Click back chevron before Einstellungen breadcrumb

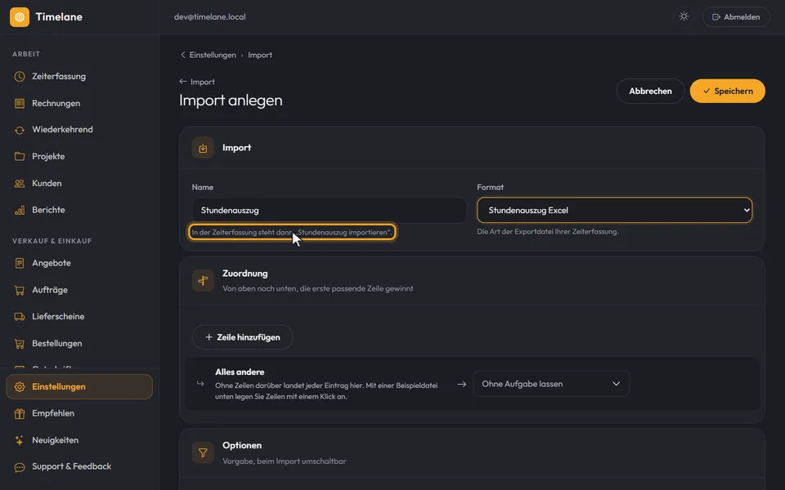tap(182, 55)
